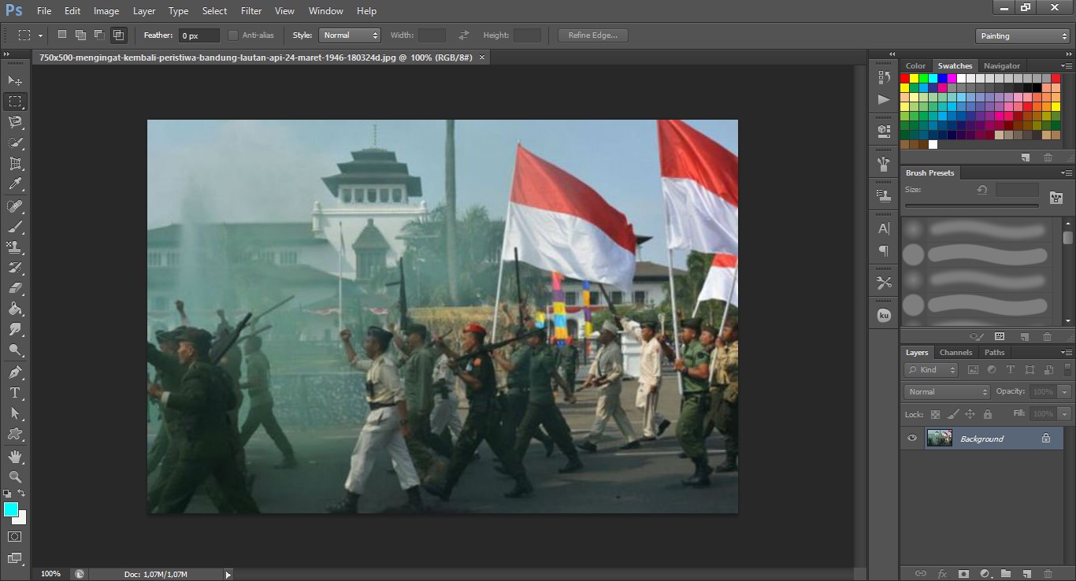Open the Style dropdown in options bar
This screenshot has width=1076, height=581.
click(x=350, y=35)
